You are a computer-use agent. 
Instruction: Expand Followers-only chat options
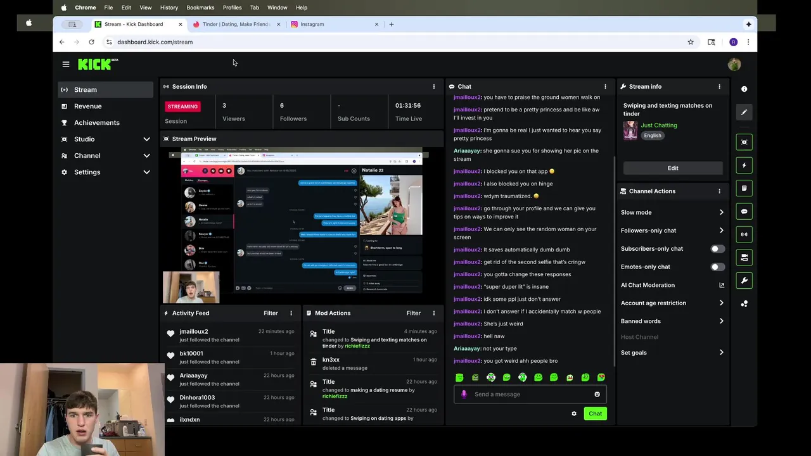click(x=722, y=231)
